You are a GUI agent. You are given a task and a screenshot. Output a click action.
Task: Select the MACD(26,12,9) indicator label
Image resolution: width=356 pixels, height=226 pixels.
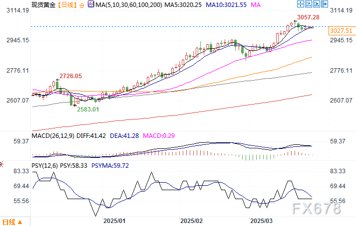click(53, 136)
